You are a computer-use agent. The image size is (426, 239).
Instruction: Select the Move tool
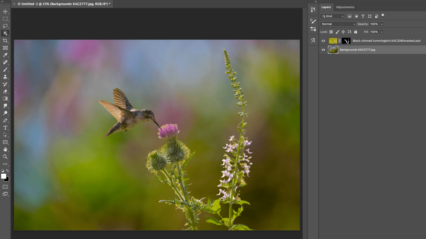(5, 11)
